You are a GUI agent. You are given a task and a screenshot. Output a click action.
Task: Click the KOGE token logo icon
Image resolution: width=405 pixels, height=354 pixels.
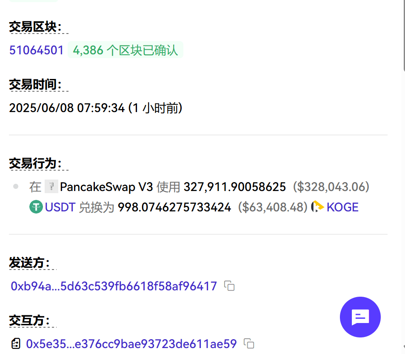point(317,207)
